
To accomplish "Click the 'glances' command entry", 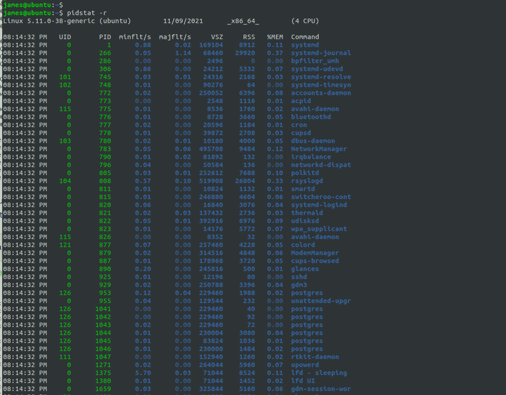I will click(x=305, y=269).
